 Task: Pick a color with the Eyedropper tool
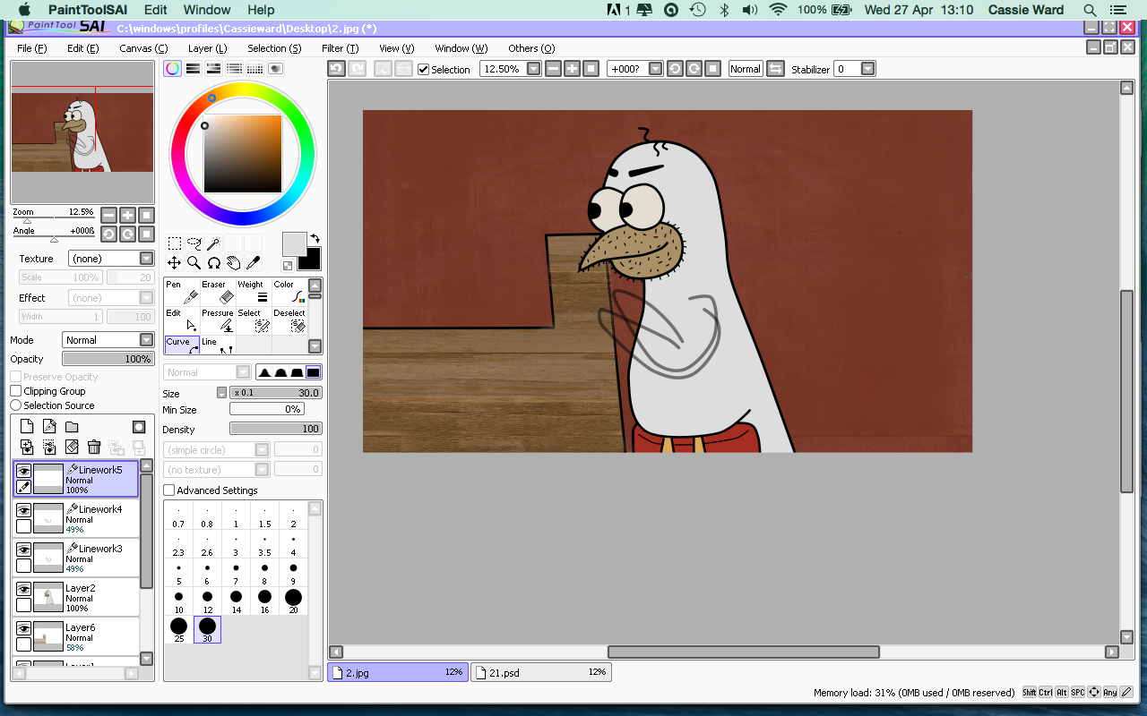(254, 262)
